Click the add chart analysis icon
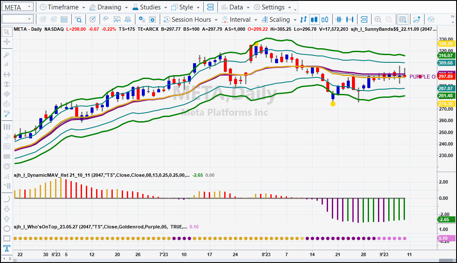Image resolution: width=457 pixels, height=263 pixels. point(417,20)
